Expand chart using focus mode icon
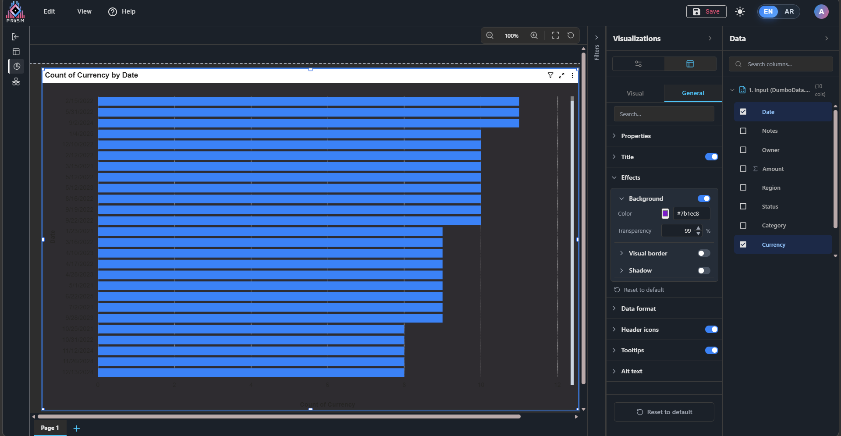 (x=561, y=75)
